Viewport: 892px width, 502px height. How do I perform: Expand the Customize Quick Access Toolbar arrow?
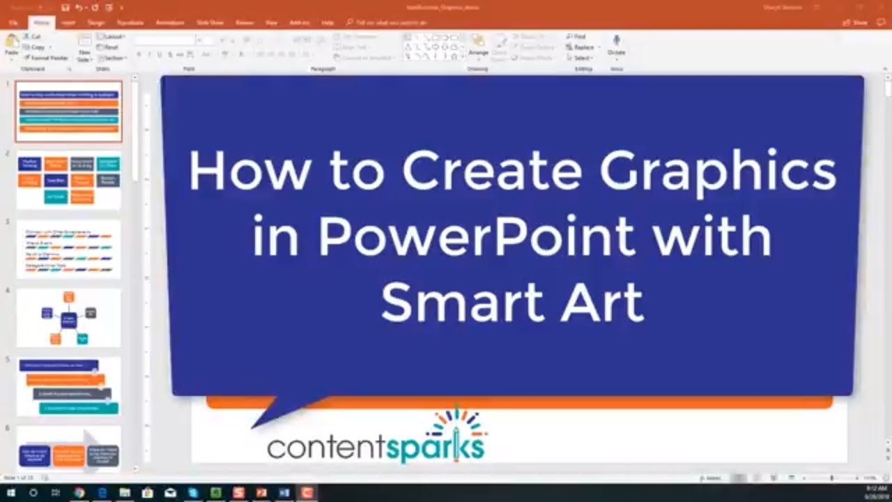coord(123,8)
